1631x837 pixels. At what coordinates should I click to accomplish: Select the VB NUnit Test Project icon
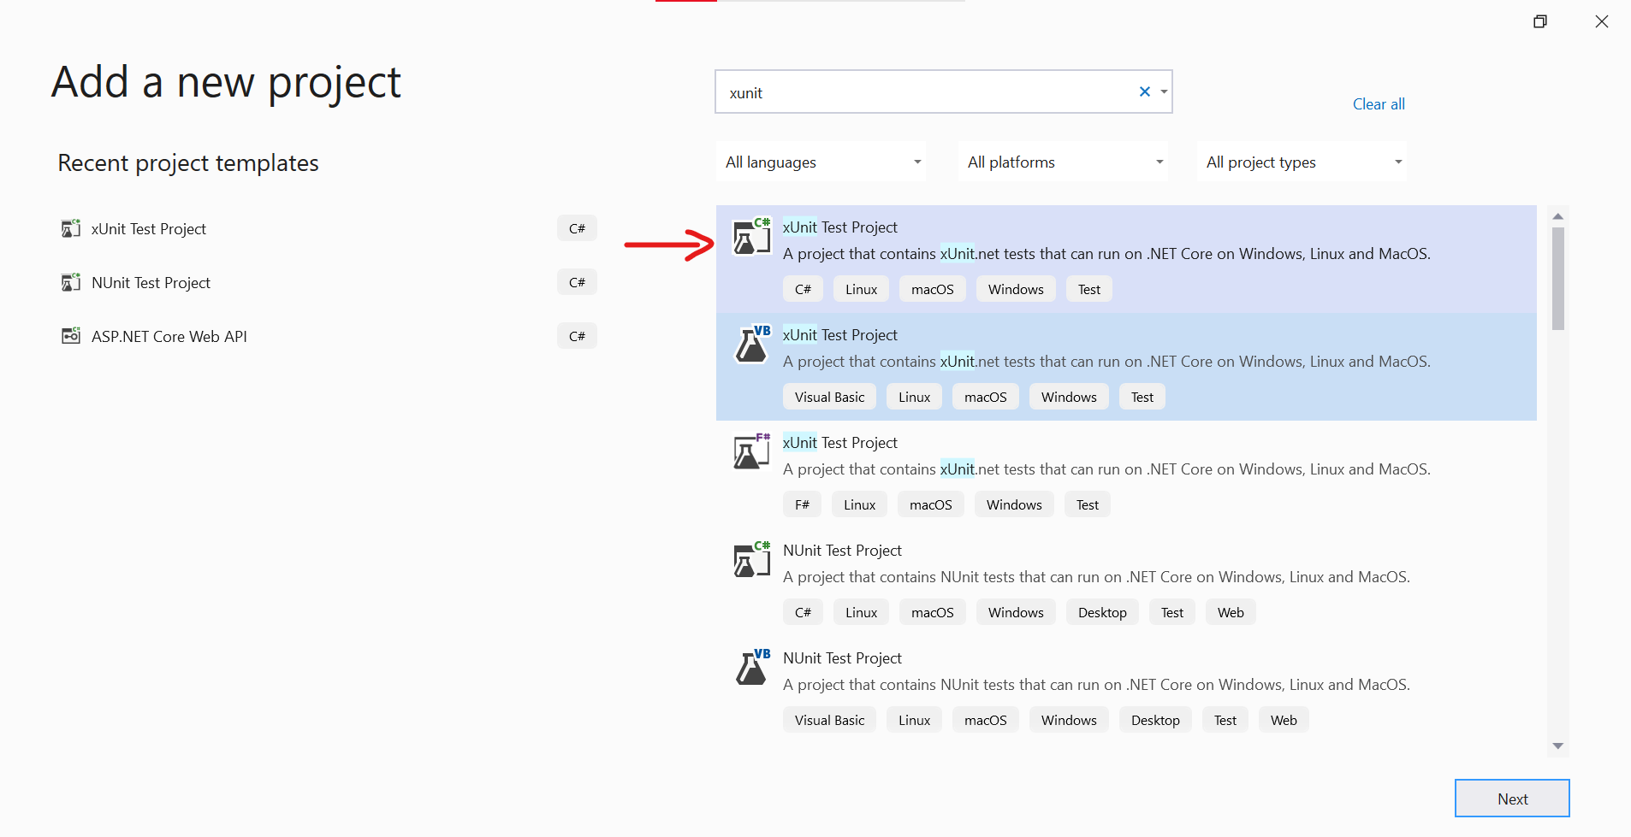750,668
